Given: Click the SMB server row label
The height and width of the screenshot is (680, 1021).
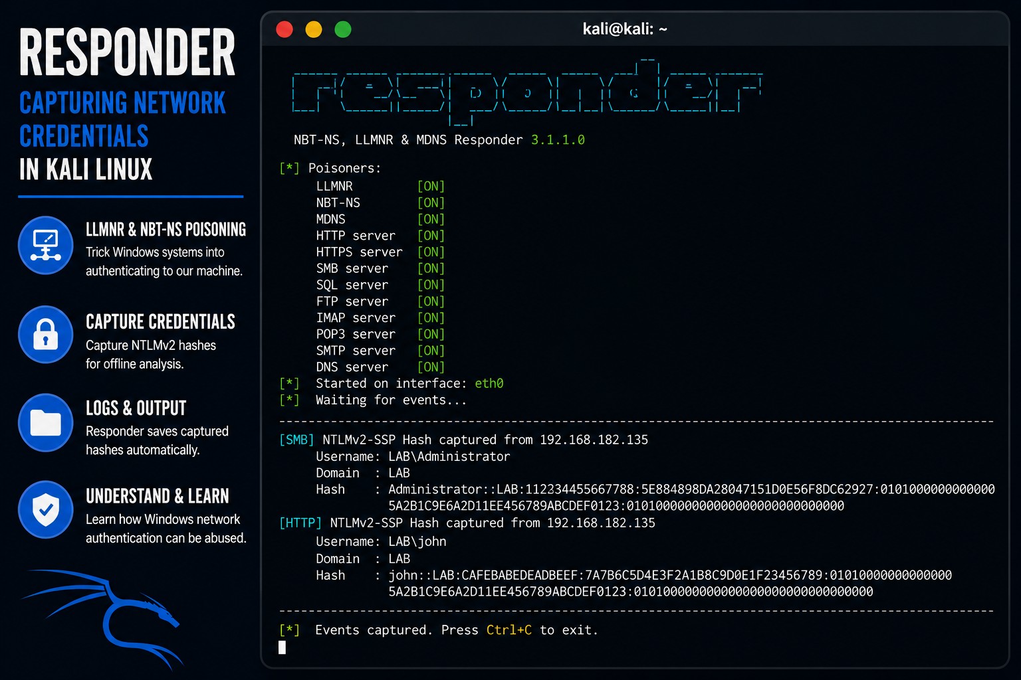Looking at the screenshot, I should pos(352,268).
